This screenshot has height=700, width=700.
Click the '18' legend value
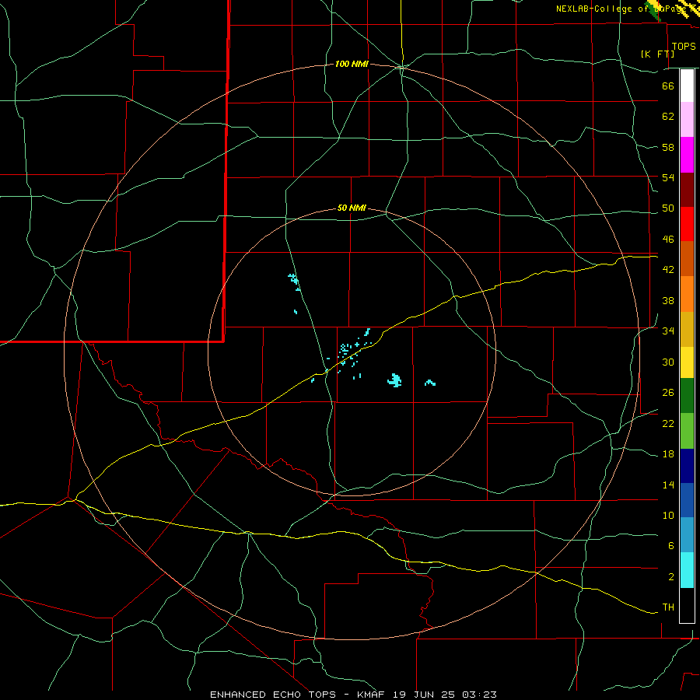(668, 453)
